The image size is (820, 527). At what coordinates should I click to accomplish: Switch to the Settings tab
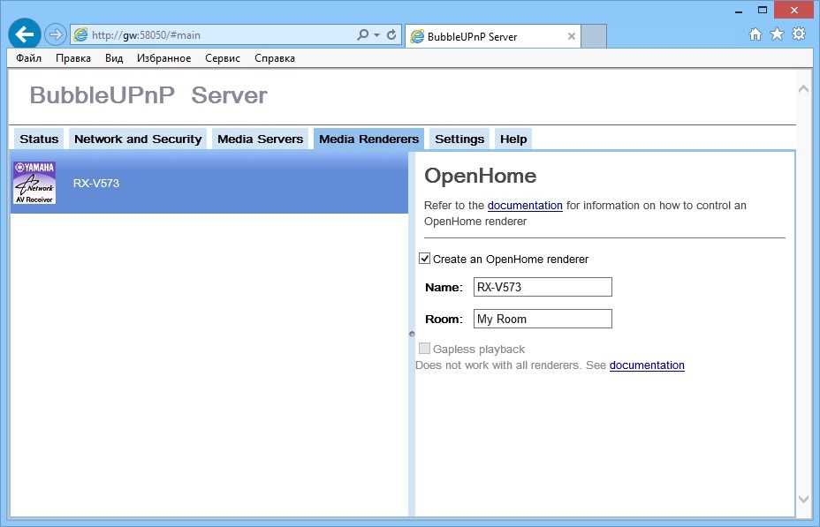click(459, 139)
